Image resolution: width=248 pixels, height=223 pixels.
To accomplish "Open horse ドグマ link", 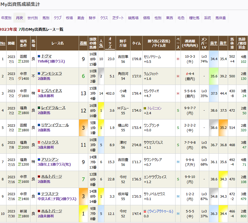I will coord(46,56).
